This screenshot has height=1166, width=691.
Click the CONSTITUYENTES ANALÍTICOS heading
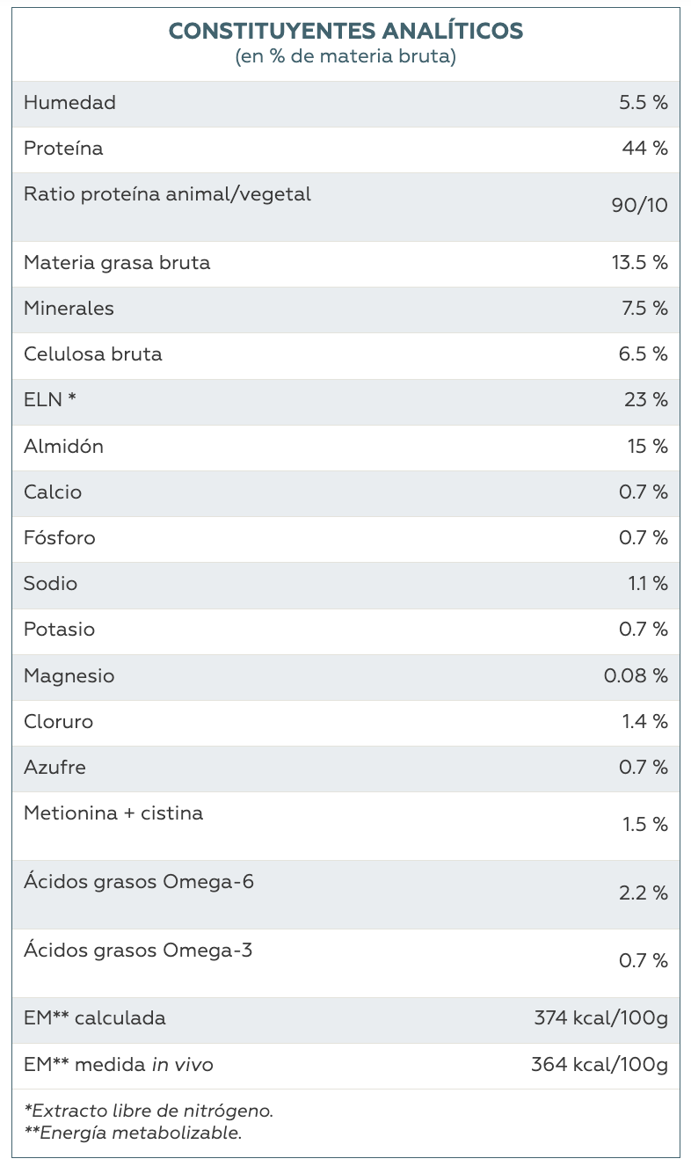tap(345, 32)
